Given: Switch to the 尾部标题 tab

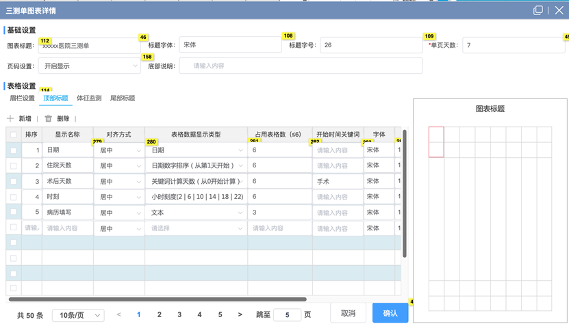Looking at the screenshot, I should 123,98.
